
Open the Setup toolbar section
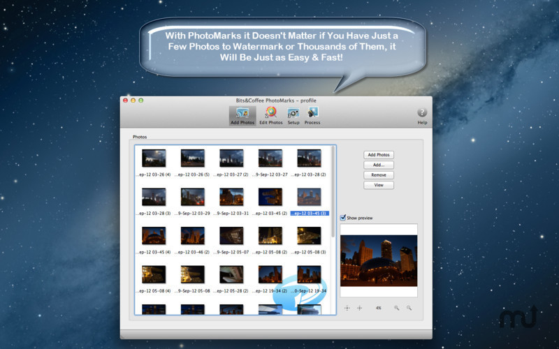pyautogui.click(x=293, y=116)
